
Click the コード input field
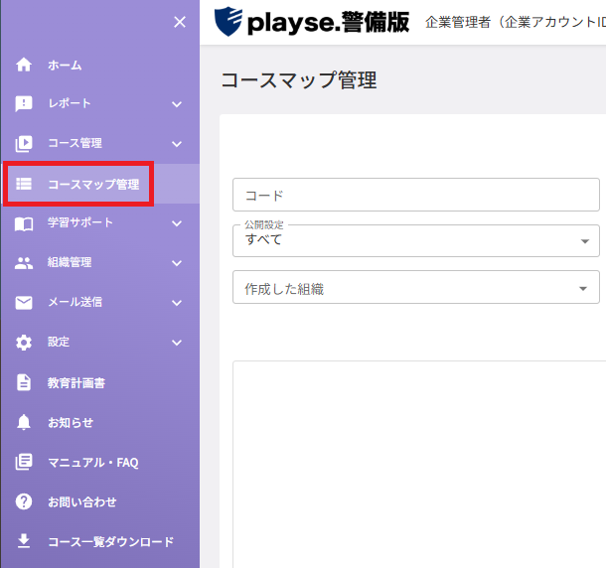[x=416, y=195]
